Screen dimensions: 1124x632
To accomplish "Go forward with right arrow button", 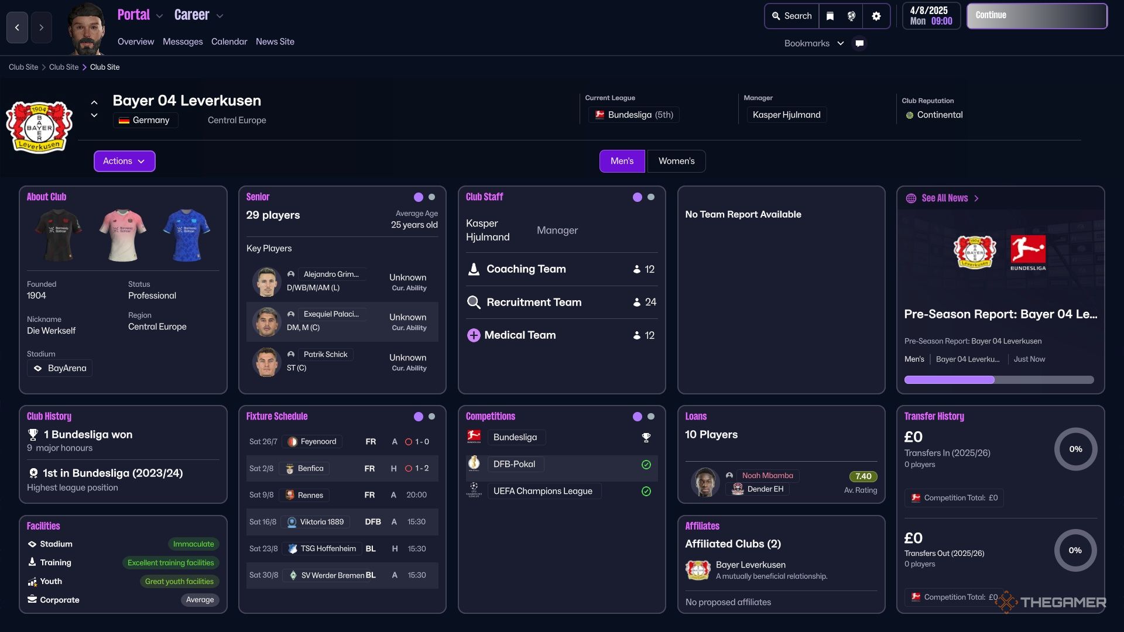I will tap(41, 28).
